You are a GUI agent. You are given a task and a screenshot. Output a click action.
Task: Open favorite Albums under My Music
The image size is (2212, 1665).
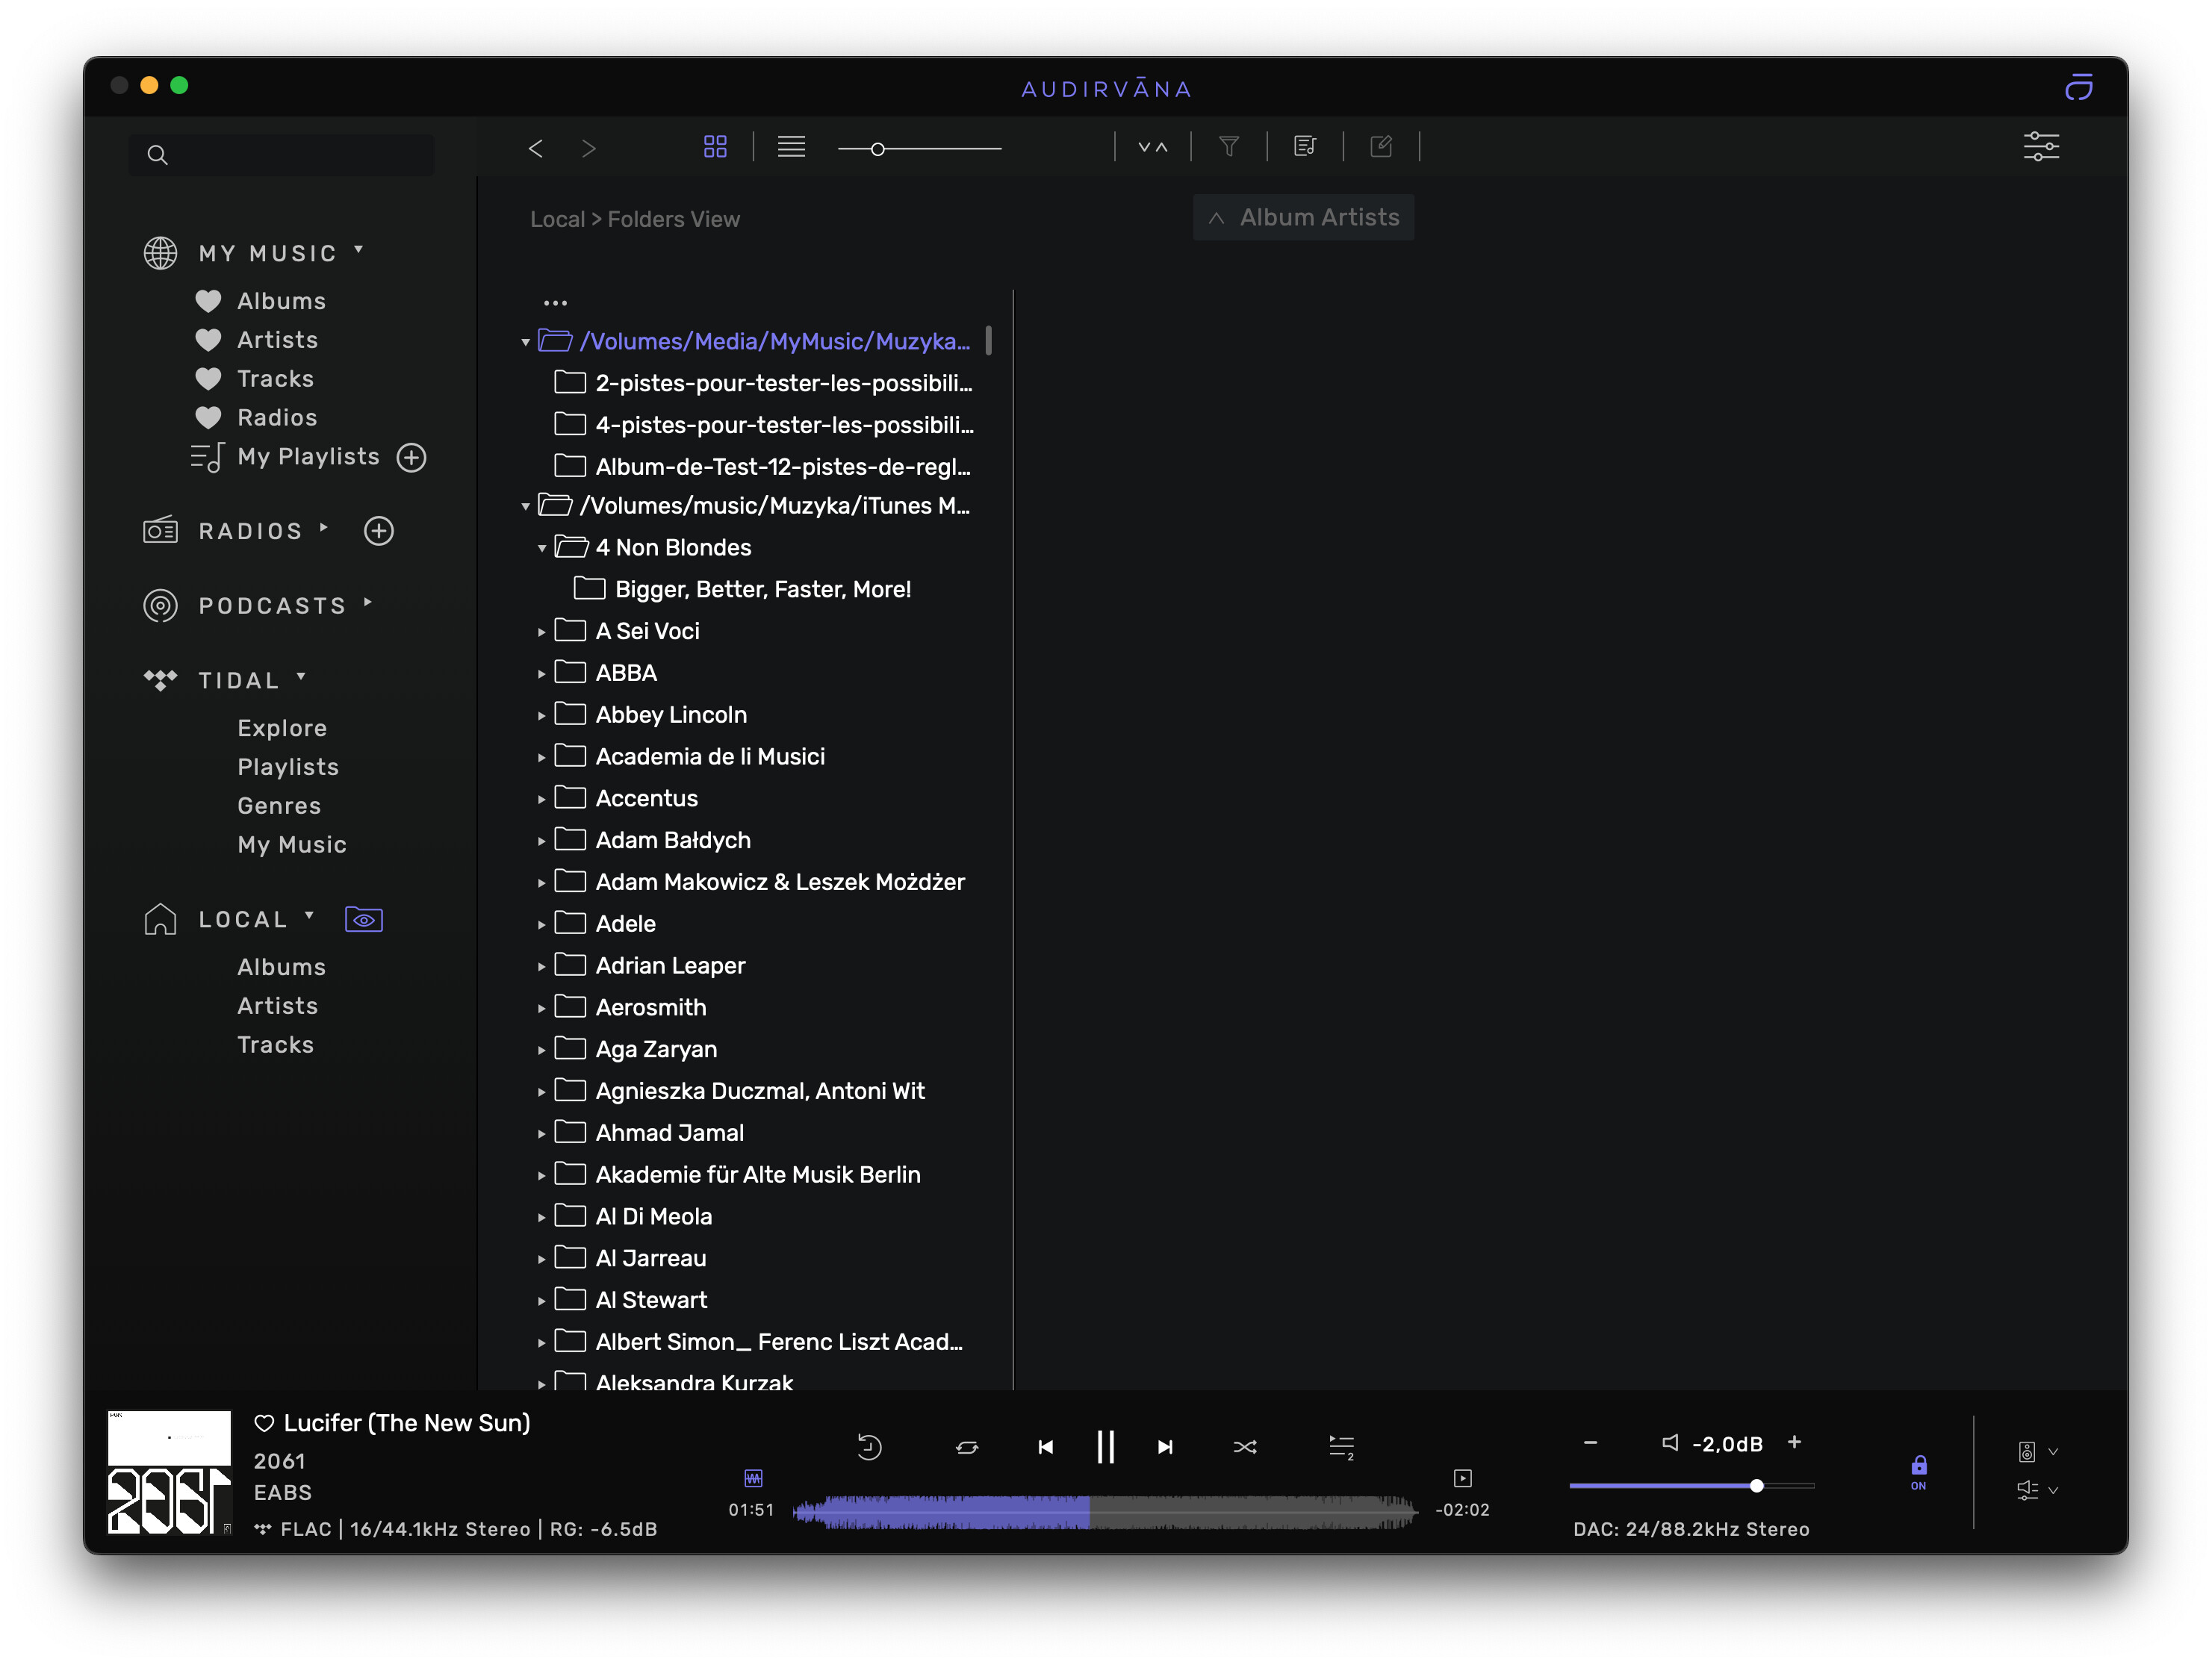click(x=281, y=301)
